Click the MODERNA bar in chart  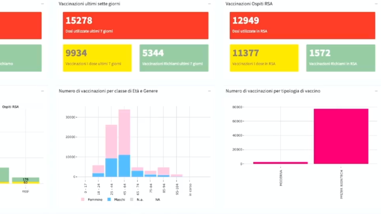tap(281, 163)
